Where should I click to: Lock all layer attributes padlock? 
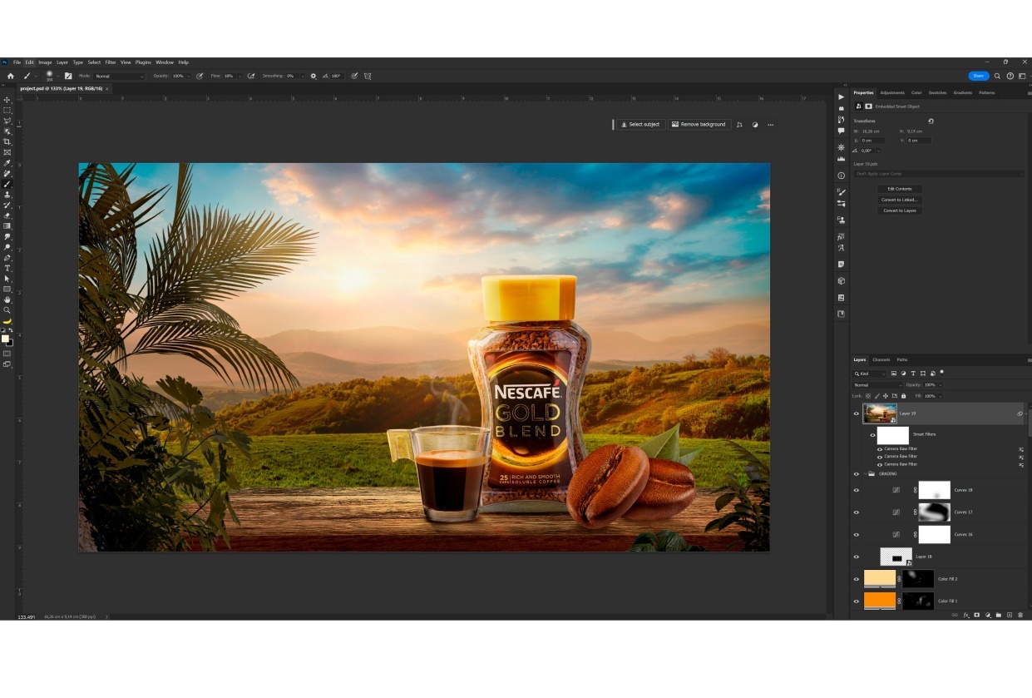coord(904,396)
